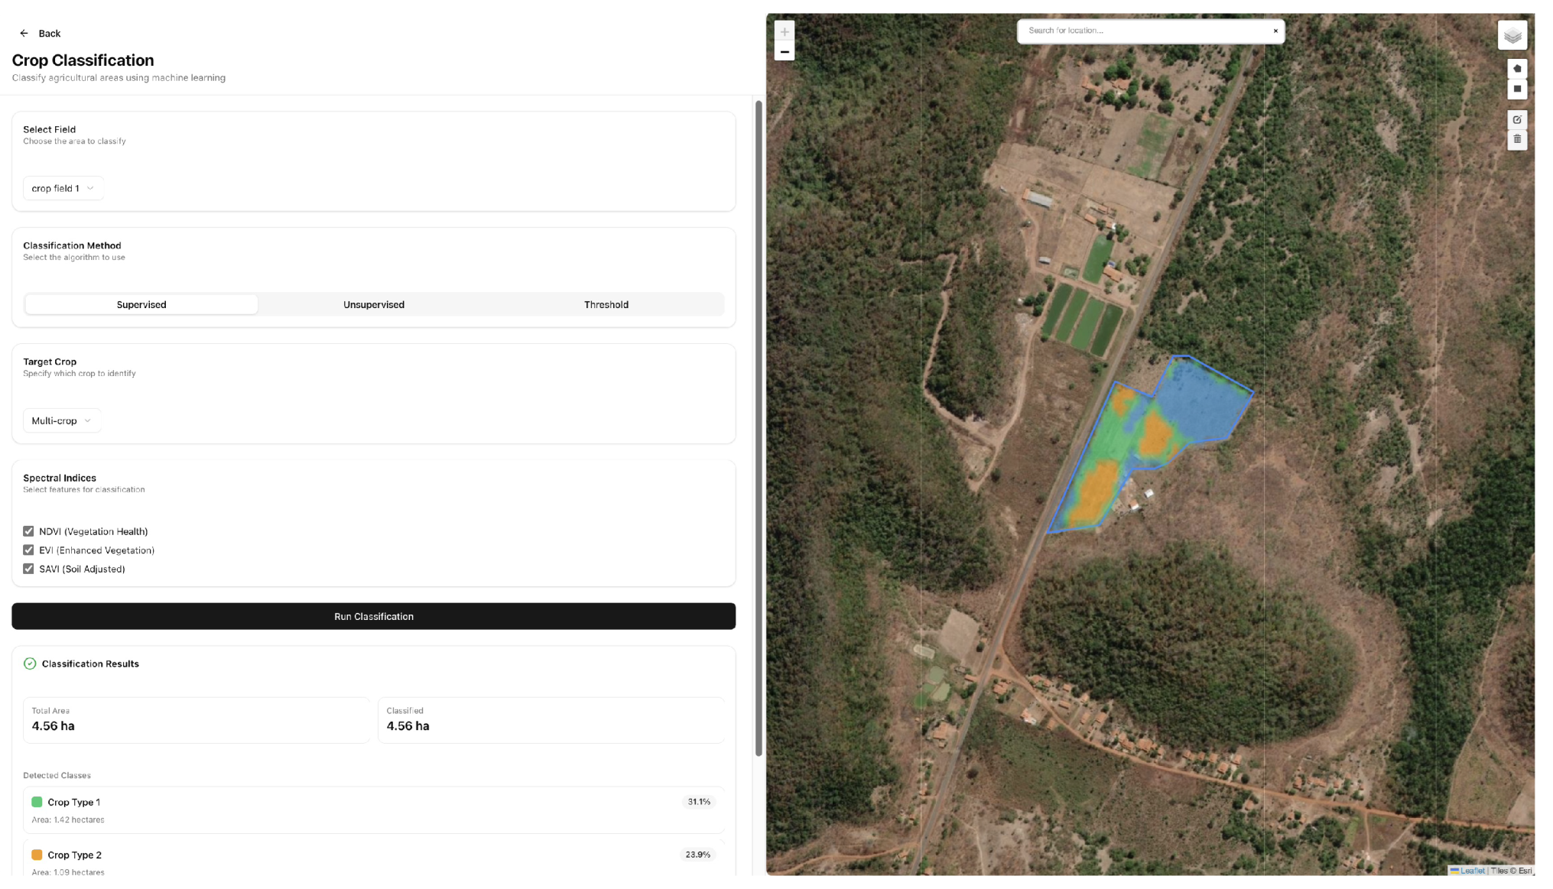Select the Threshold method tab
Screen dimensions: 1553x889
point(606,304)
